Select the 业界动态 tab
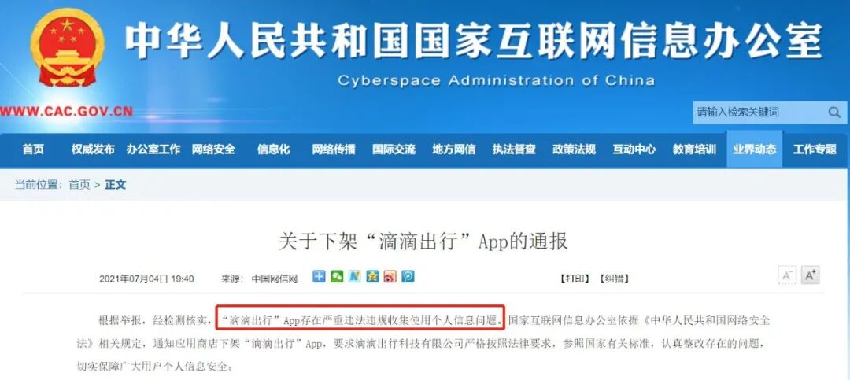The image size is (850, 380). coord(755,149)
